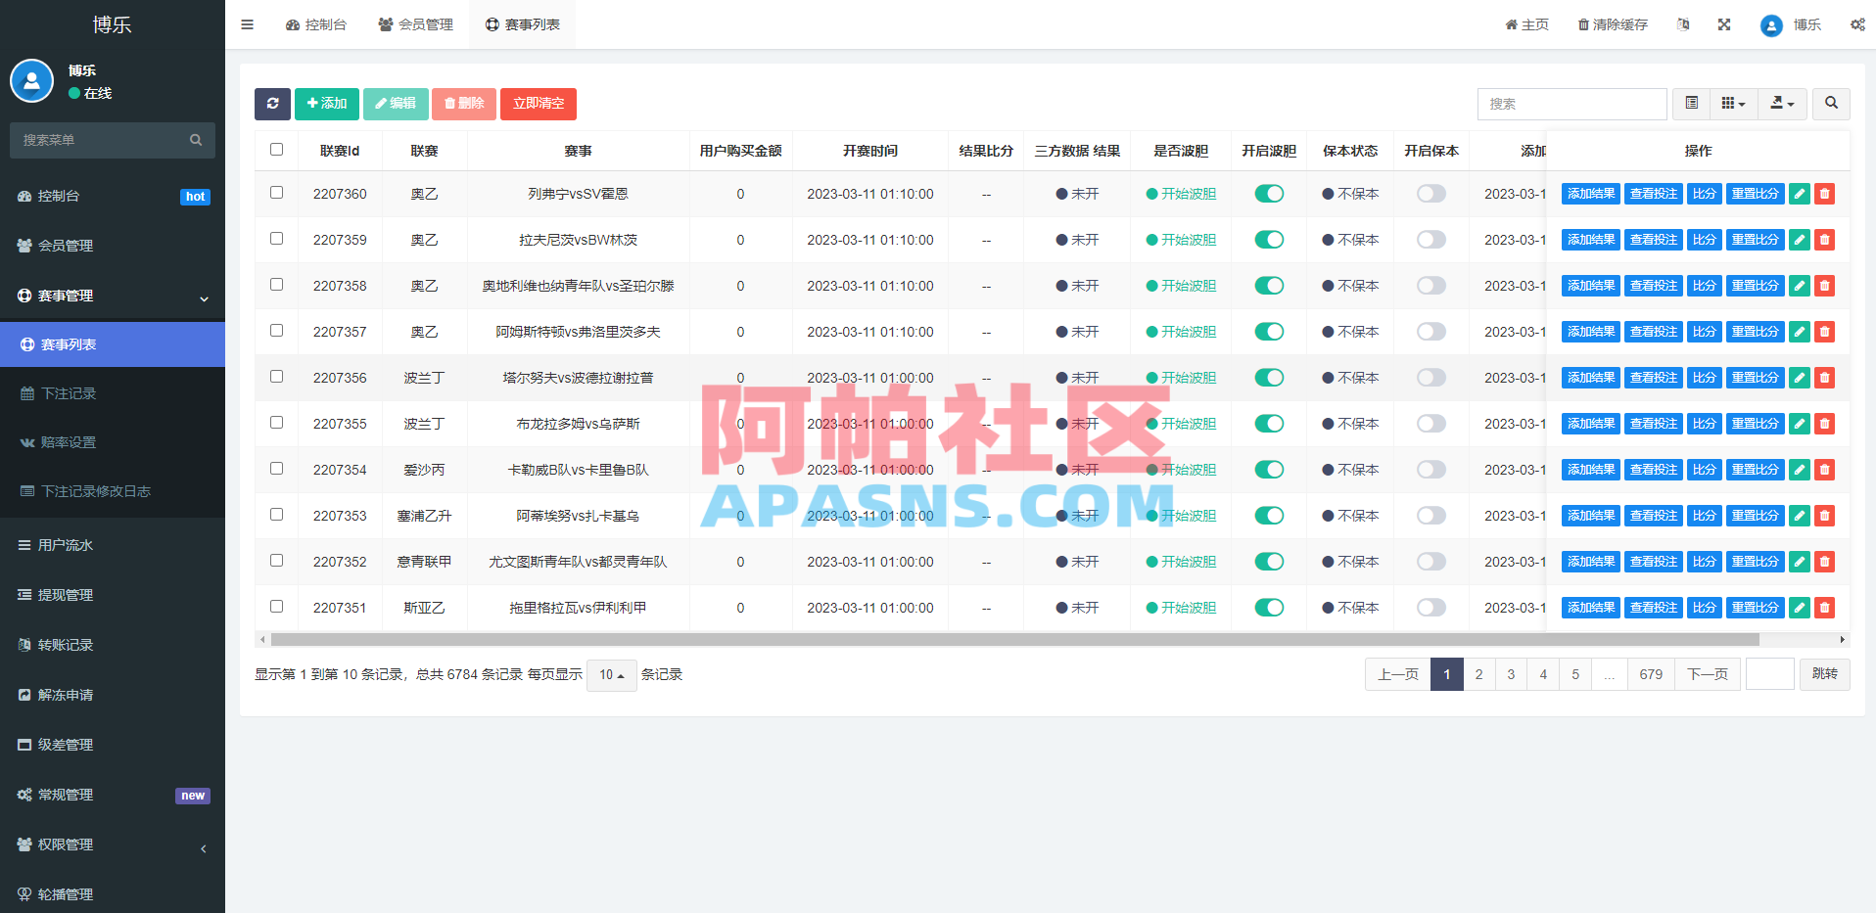Click the refresh icon above the match table

(272, 104)
